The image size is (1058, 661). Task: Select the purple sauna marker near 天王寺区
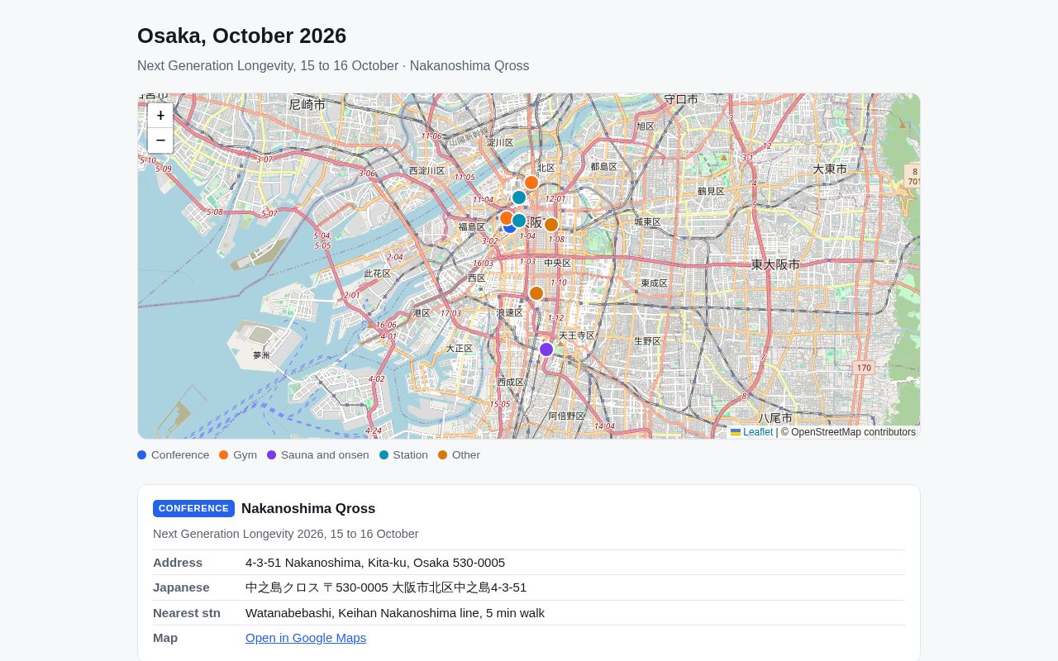pos(546,350)
